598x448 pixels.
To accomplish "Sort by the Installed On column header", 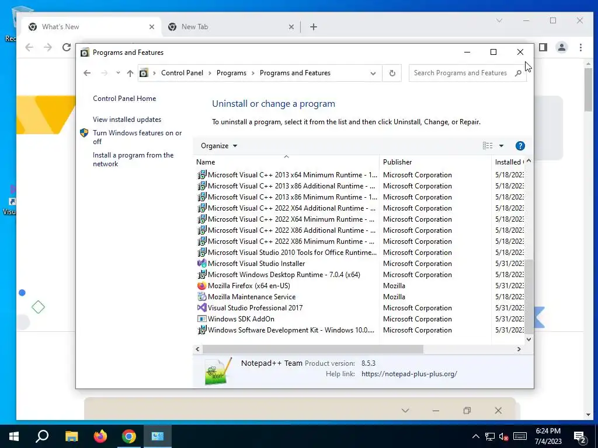I will [x=509, y=162].
